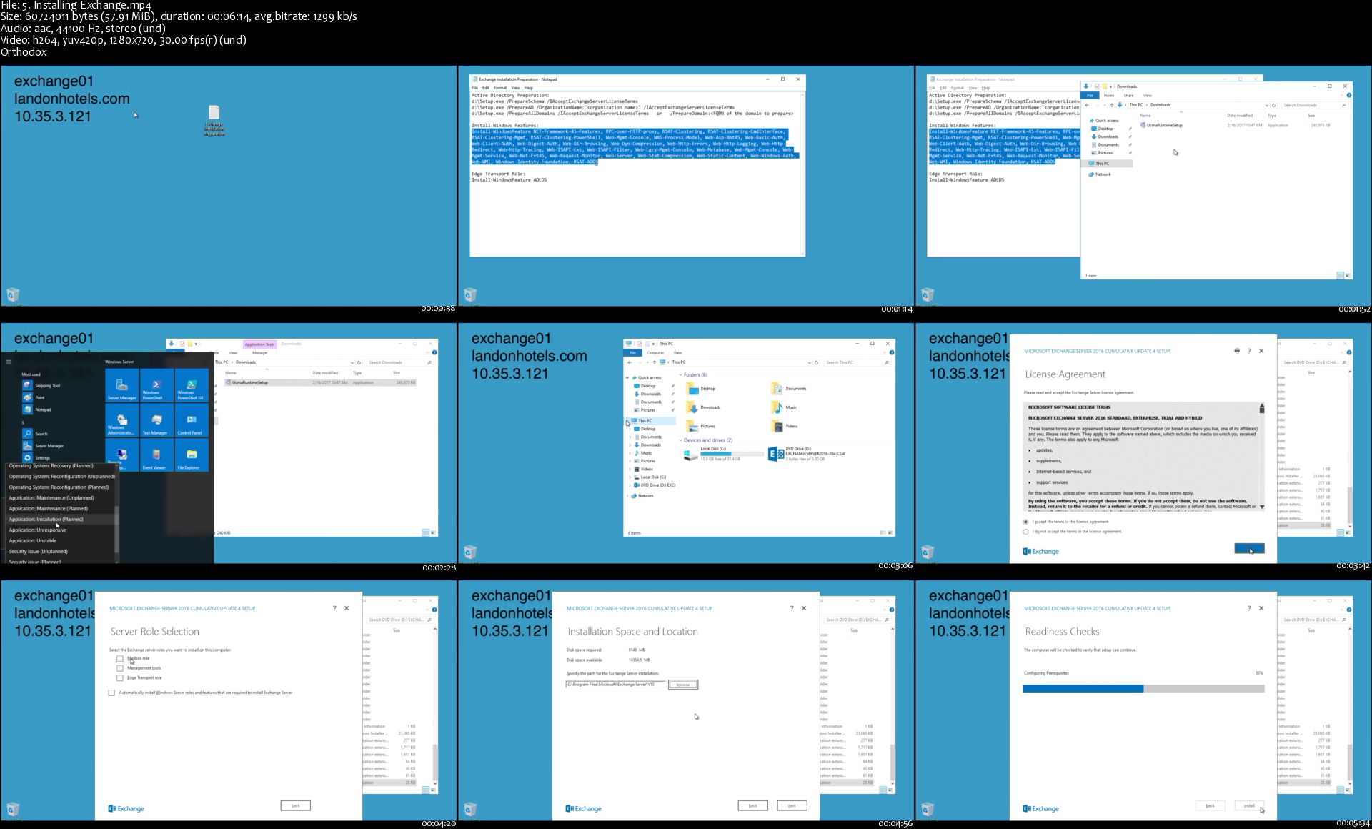Click back in Server Role Selection dialog
The image size is (1372, 829).
point(296,805)
